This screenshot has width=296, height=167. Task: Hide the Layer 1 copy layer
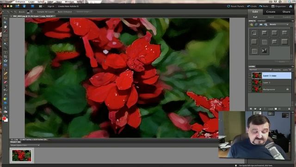250,76
